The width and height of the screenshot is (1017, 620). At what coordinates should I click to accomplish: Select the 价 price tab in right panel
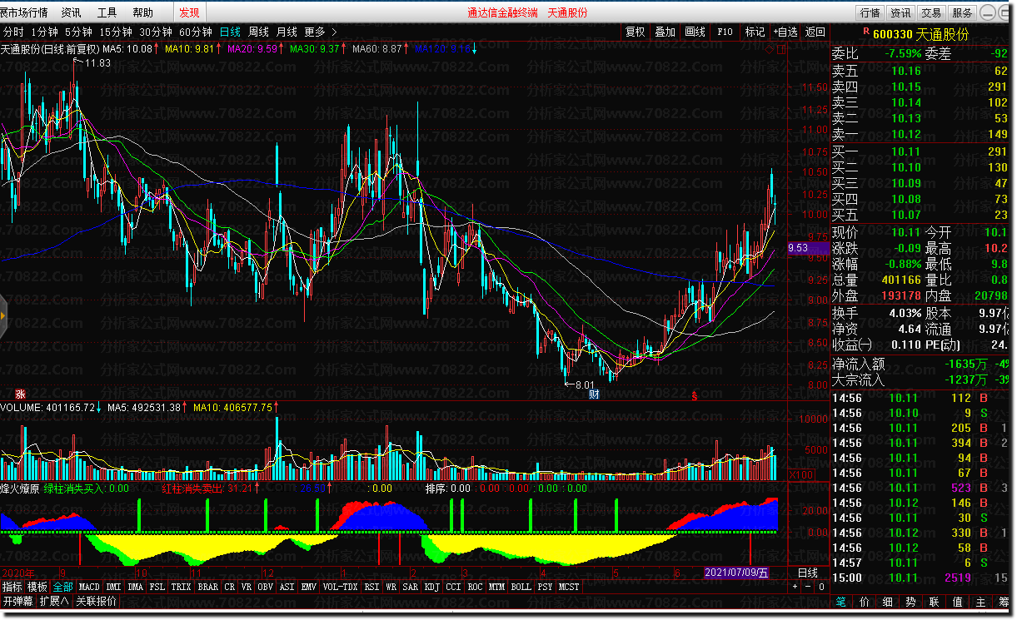pyautogui.click(x=865, y=602)
